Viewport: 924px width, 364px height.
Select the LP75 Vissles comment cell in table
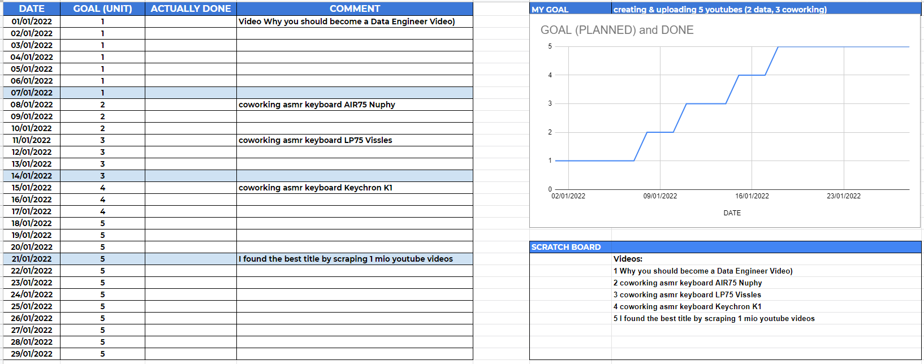click(355, 140)
